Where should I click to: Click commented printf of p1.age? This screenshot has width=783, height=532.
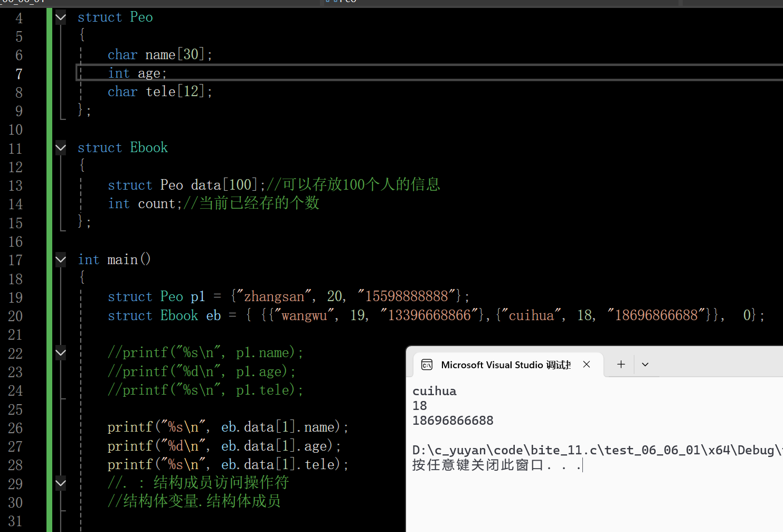tap(202, 372)
